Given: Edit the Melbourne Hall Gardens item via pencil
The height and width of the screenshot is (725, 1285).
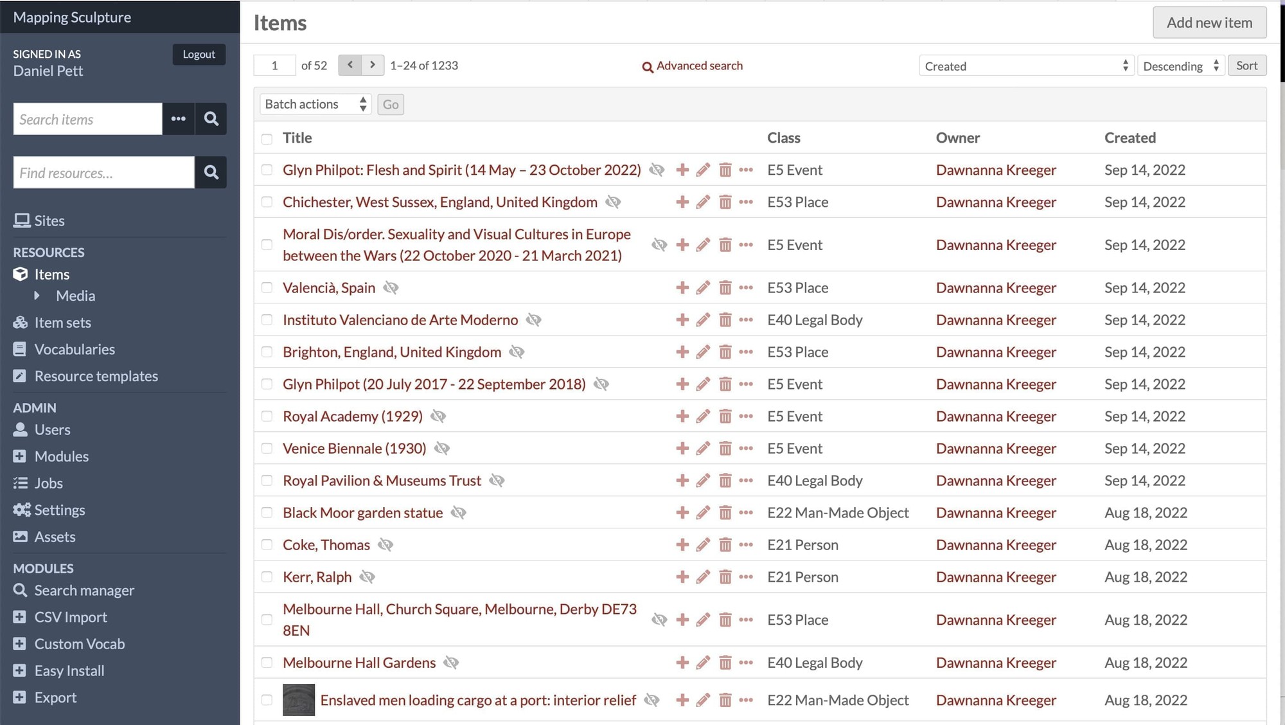Looking at the screenshot, I should pos(704,663).
